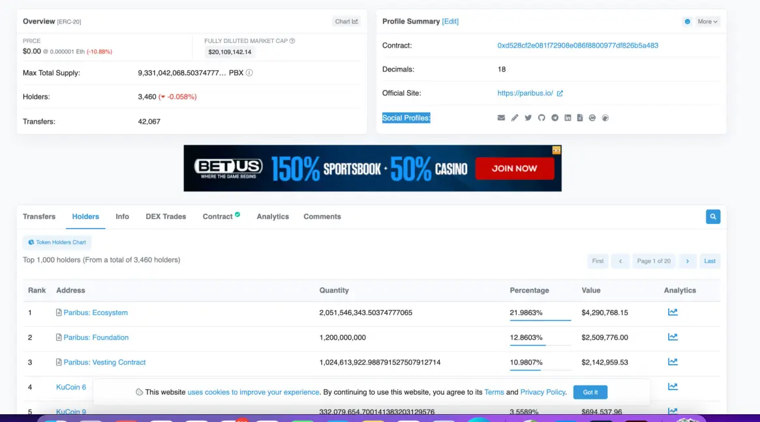The height and width of the screenshot is (422, 760).
Task: Open the CoinGecko profile icon
Action: pyautogui.click(x=605, y=118)
